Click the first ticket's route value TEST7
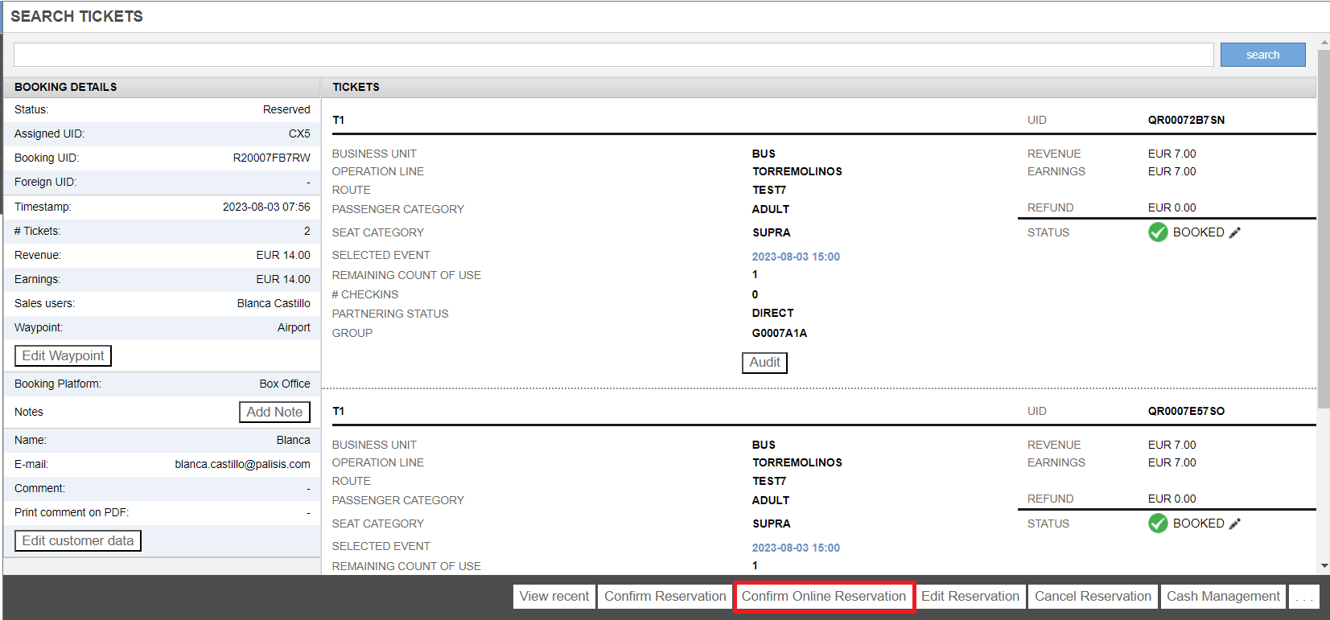This screenshot has height=620, width=1330. tap(769, 190)
